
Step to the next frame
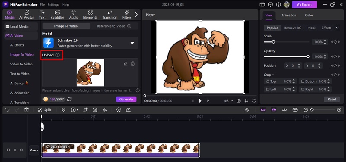208,101
